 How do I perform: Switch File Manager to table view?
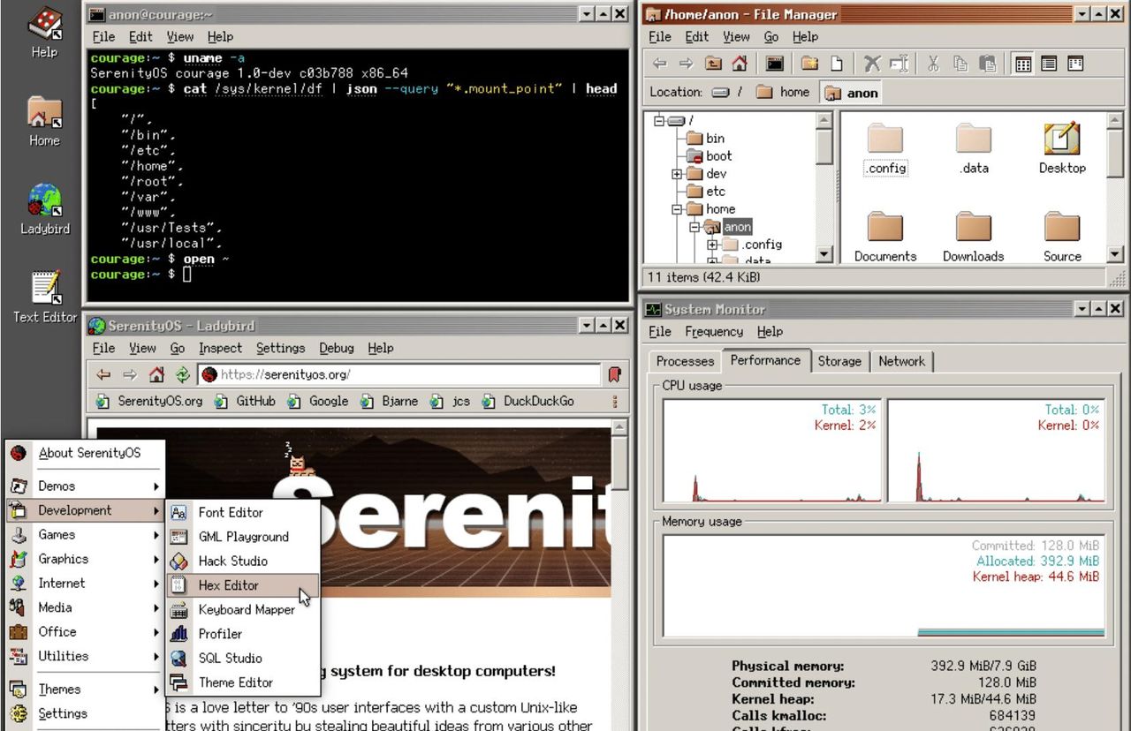[1049, 64]
